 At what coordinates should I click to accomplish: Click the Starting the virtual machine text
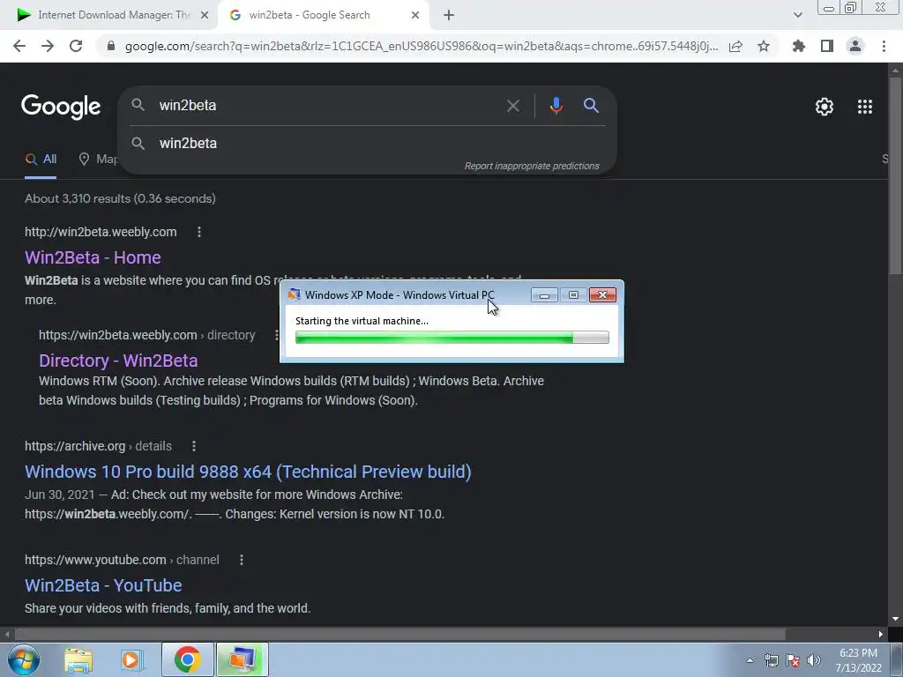point(362,321)
